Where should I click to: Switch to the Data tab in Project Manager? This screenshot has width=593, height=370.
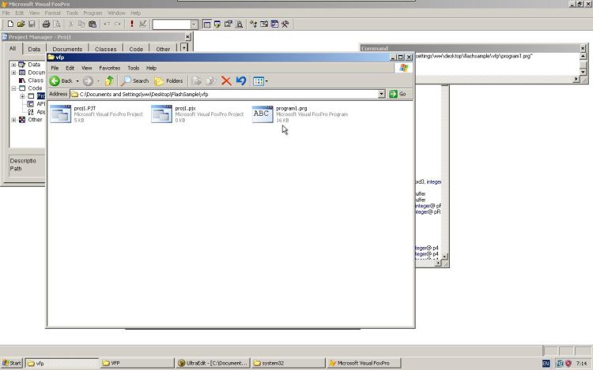coord(34,49)
